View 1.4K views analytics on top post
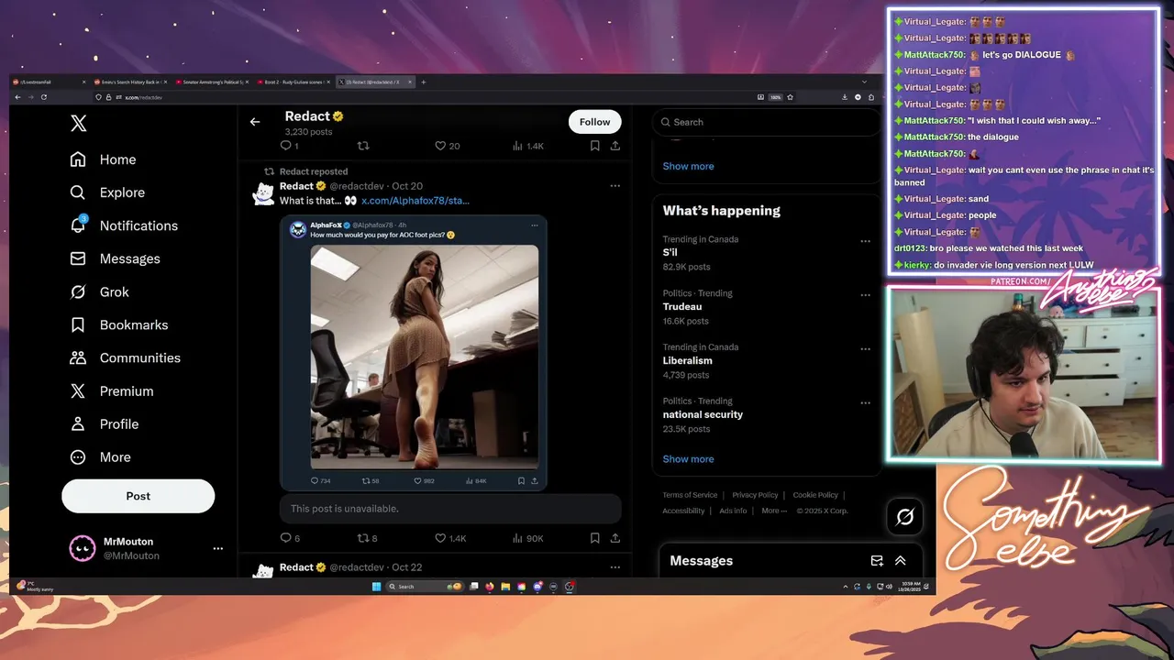Viewport: 1174px width, 660px height. coord(528,146)
